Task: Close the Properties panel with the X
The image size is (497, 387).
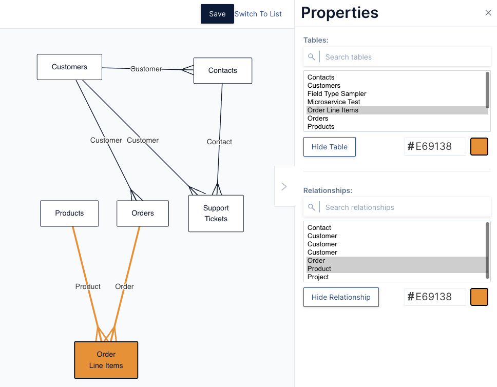Action: [x=488, y=13]
